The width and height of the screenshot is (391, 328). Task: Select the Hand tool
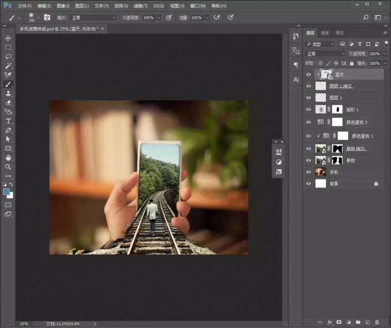[x=8, y=158]
